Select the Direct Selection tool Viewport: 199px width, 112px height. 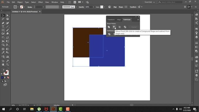tap(7, 15)
